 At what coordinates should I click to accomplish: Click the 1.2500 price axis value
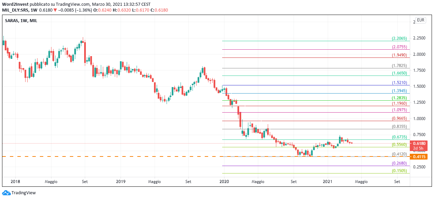tap(419, 102)
